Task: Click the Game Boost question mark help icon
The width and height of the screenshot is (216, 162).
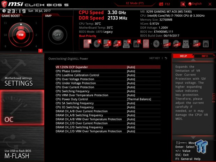Action: 40,51
